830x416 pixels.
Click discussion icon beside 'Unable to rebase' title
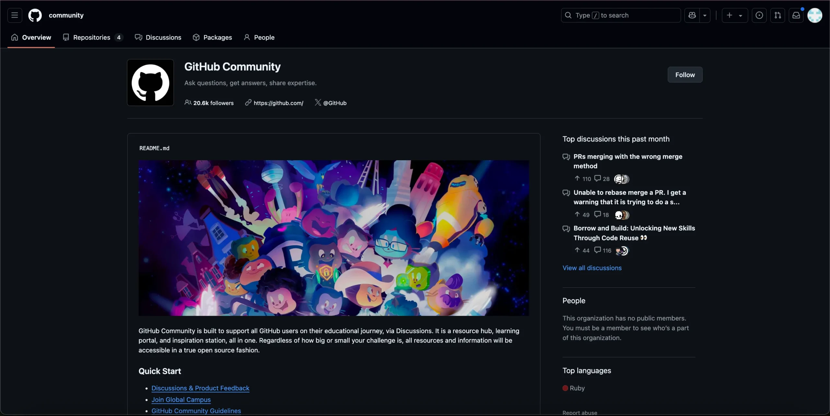pos(566,193)
